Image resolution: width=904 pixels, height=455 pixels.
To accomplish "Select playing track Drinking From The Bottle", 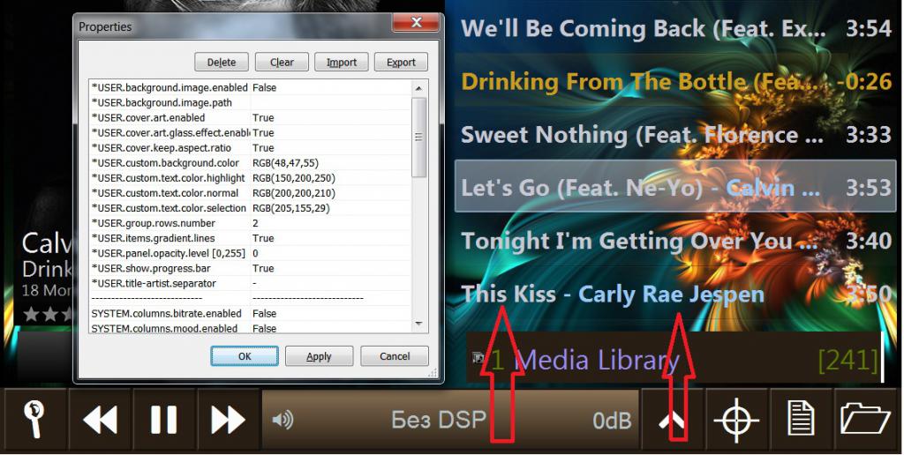I will [676, 81].
